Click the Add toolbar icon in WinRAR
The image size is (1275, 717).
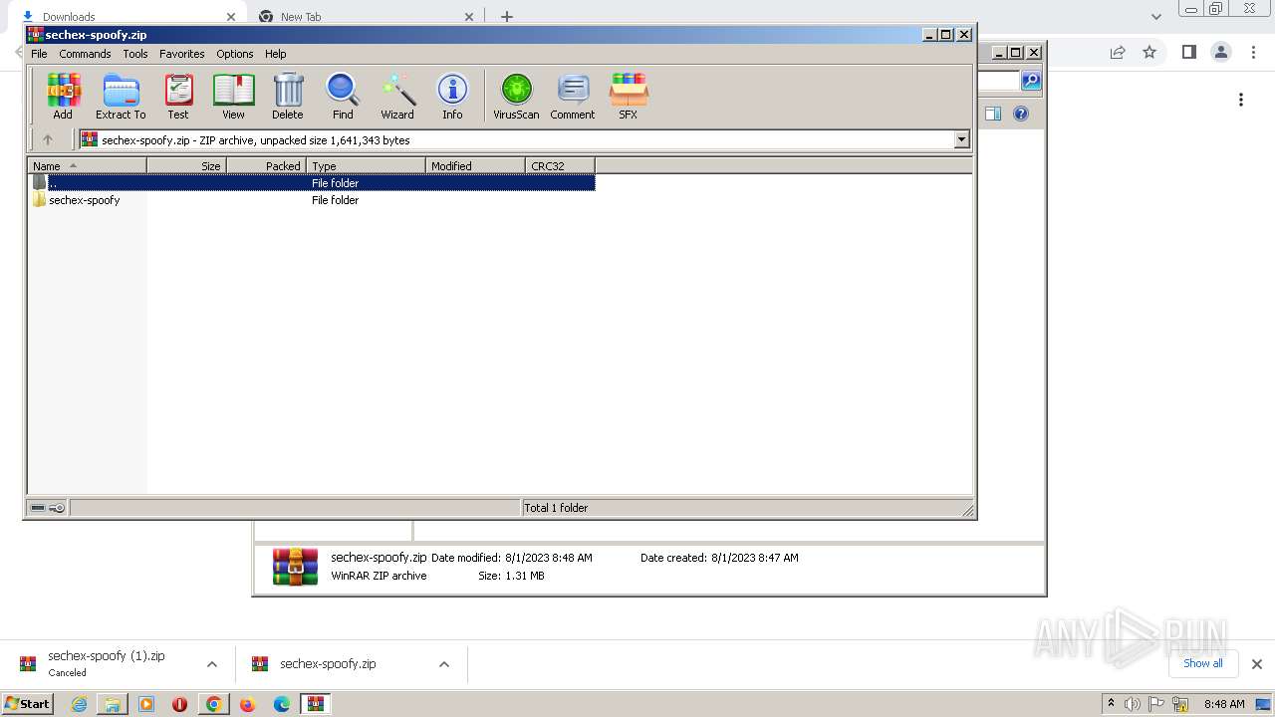[63, 97]
